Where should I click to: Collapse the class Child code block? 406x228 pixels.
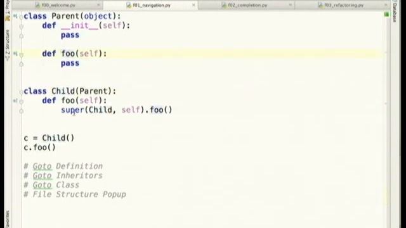click(x=21, y=92)
